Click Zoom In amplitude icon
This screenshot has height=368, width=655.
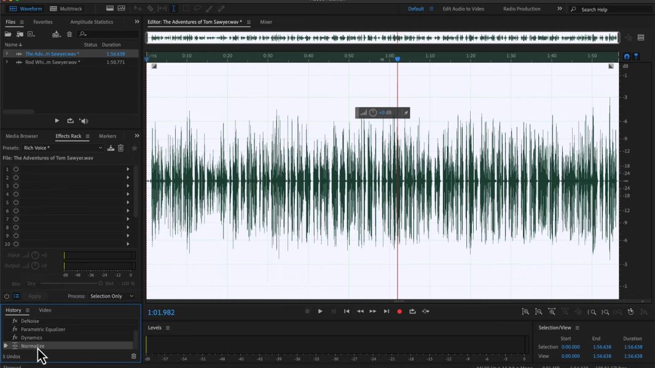[x=525, y=312]
